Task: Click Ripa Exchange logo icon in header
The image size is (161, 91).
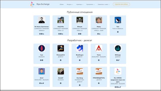Action: pyautogui.click(x=32, y=4)
